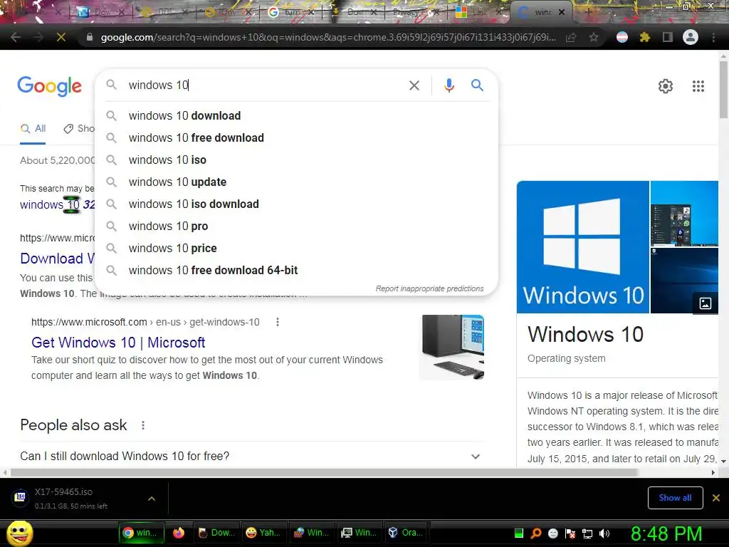This screenshot has width=729, height=547.
Task: Stop page loading with the X button
Action: click(61, 37)
